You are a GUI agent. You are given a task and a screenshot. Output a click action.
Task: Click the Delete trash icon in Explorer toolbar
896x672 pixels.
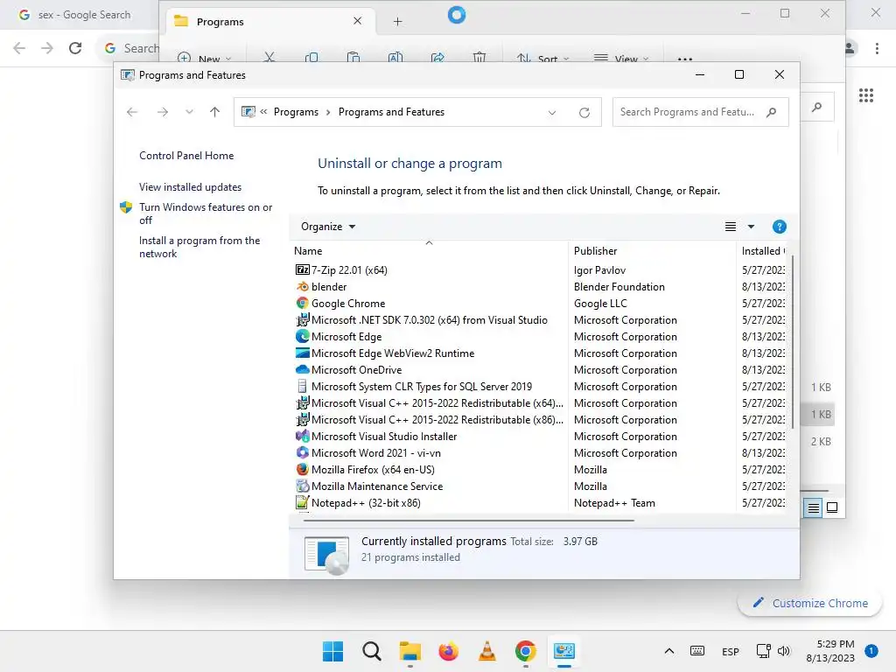pos(479,57)
